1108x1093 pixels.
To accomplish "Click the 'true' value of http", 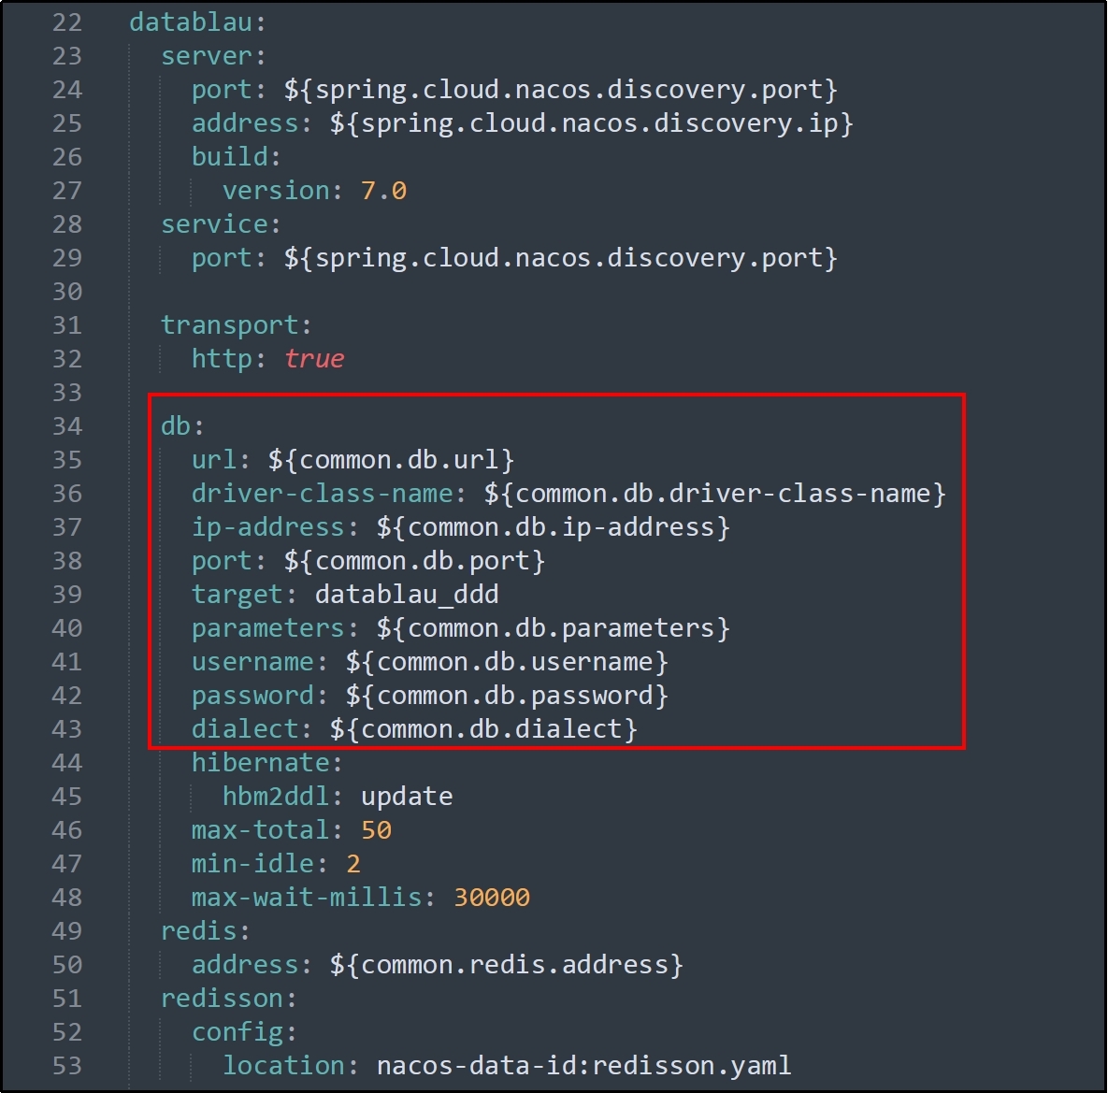I will [314, 359].
